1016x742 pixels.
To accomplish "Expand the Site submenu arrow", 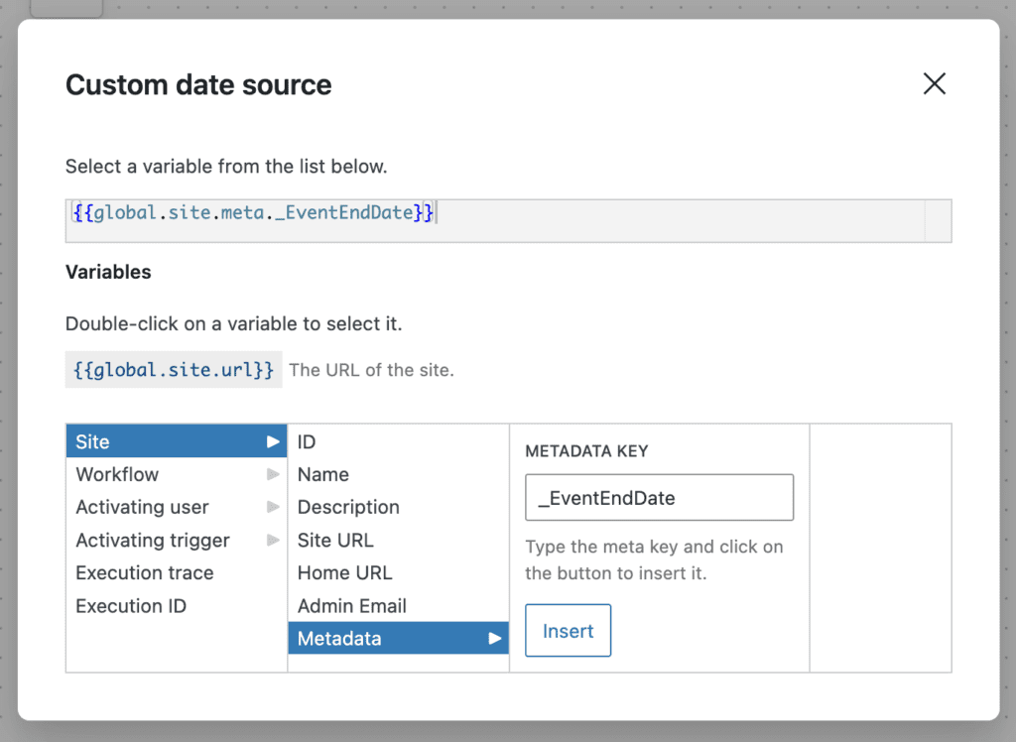I will pos(273,441).
